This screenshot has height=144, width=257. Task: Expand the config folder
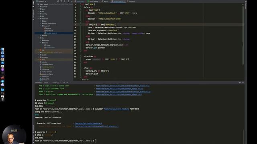click(x=39, y=14)
